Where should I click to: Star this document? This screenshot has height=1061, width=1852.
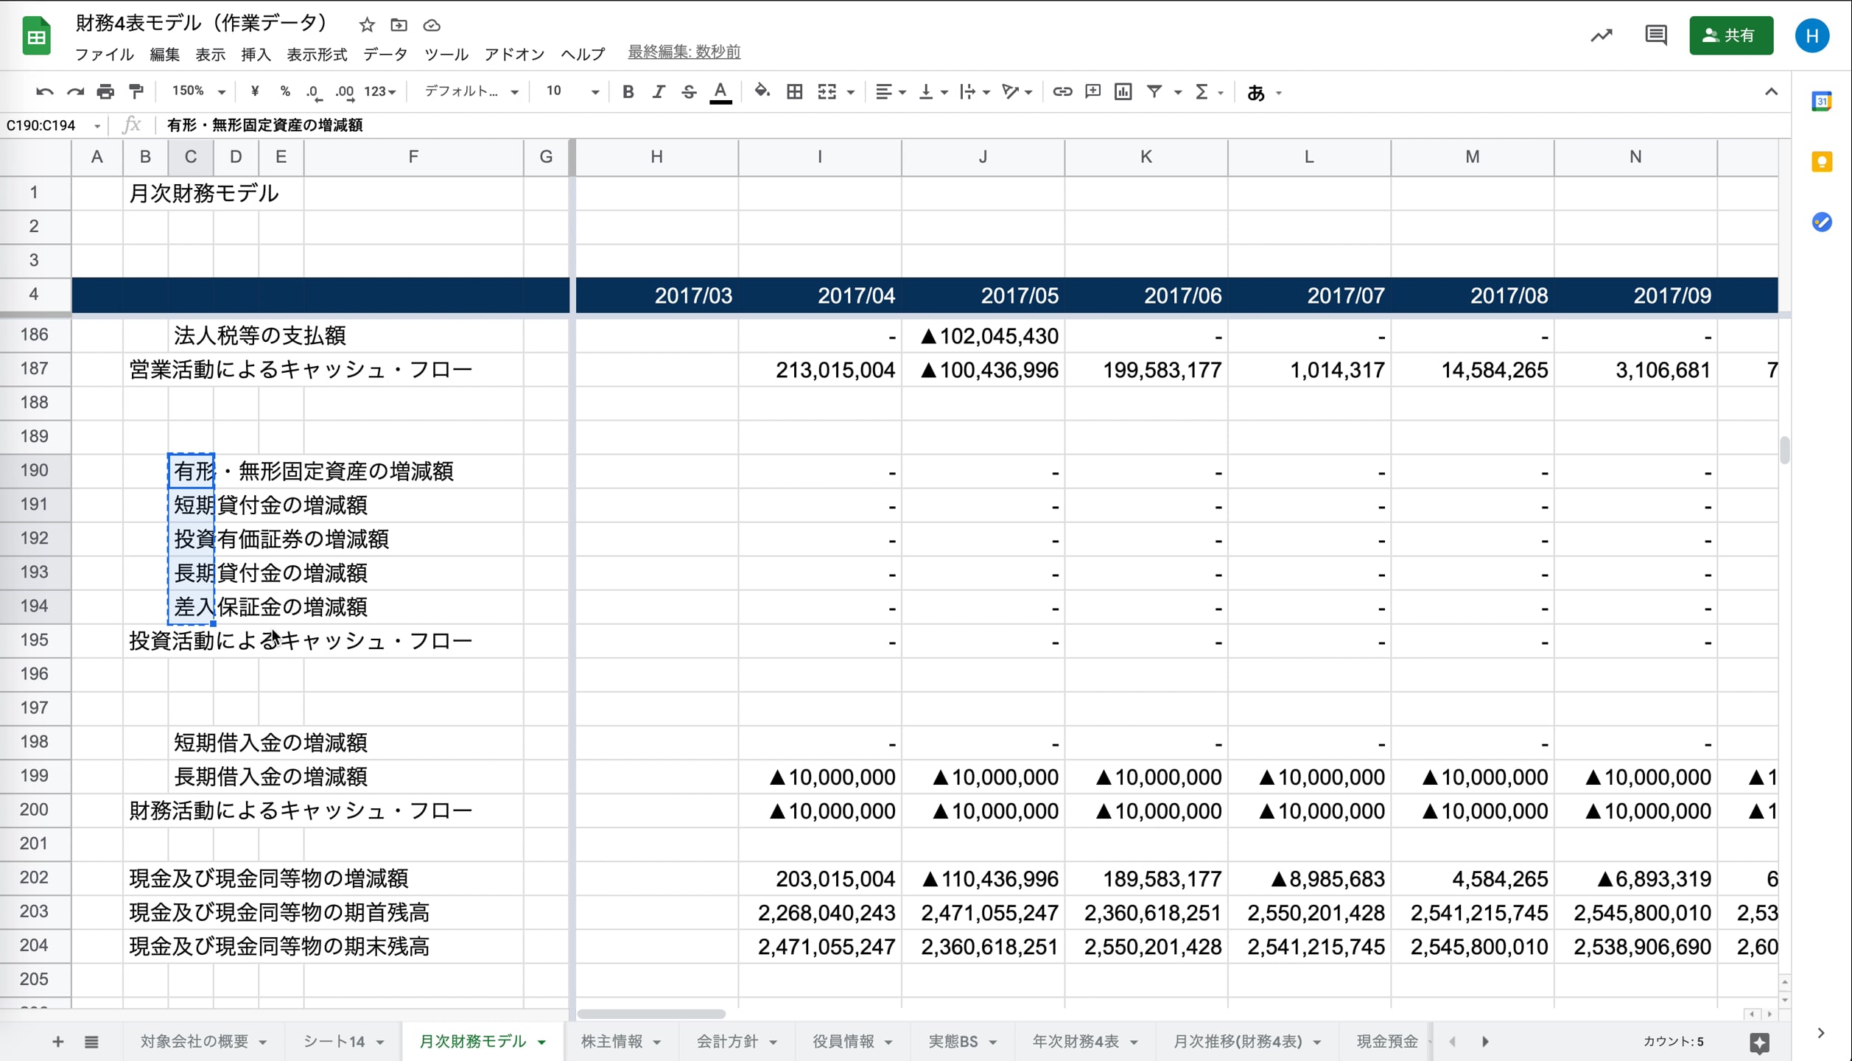[367, 25]
